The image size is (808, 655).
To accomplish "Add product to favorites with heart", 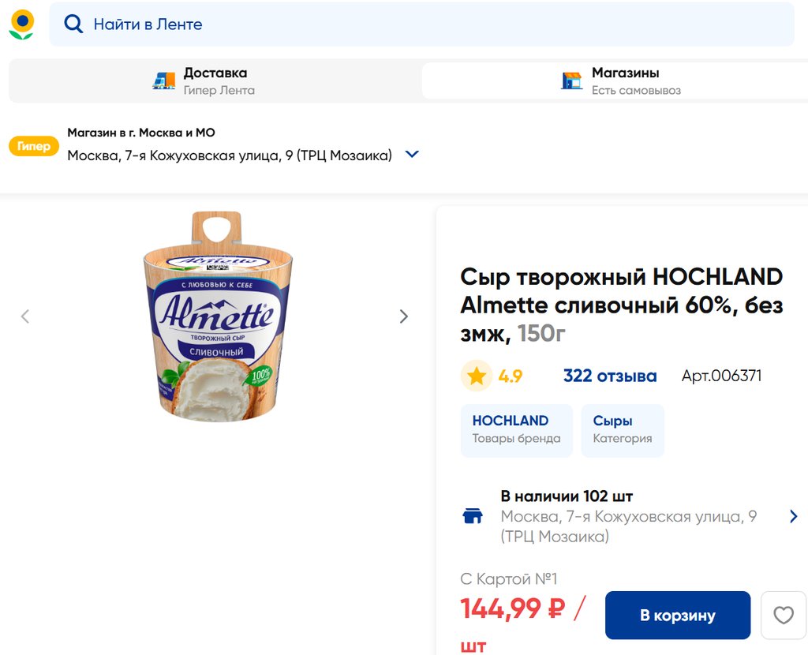I will (x=783, y=616).
